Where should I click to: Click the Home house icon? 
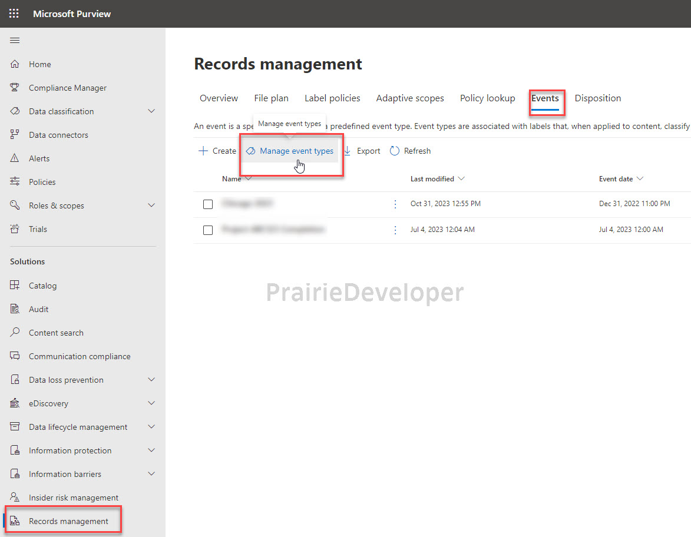click(x=15, y=64)
